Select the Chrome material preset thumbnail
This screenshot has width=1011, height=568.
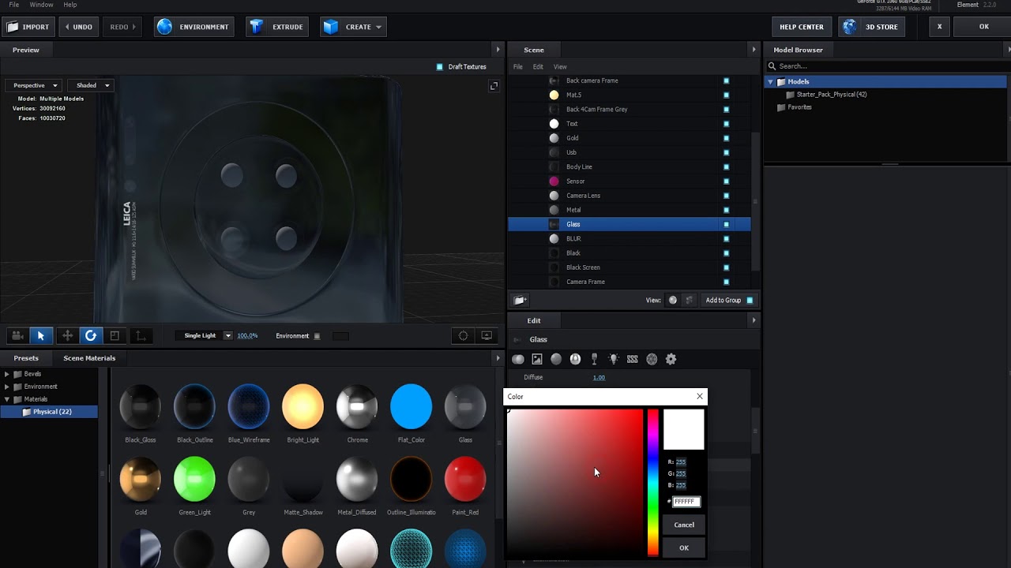[357, 407]
